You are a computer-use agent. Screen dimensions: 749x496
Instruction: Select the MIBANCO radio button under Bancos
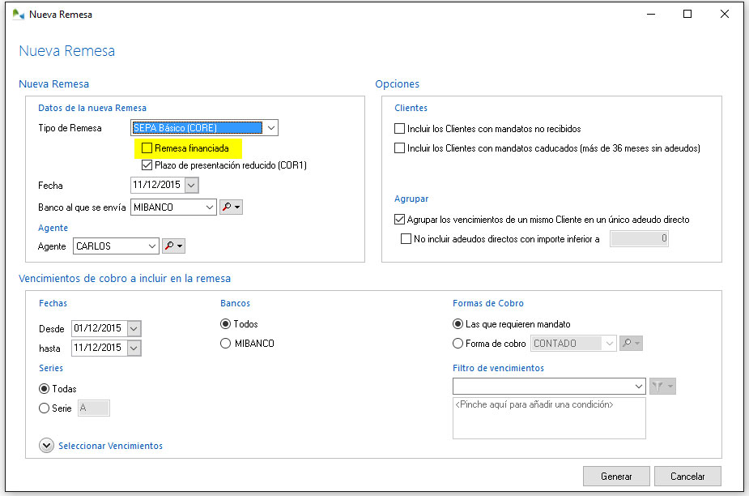pos(226,344)
